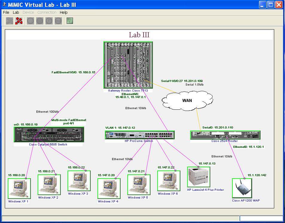Click the '15.147.0.22' address label

[166, 168]
